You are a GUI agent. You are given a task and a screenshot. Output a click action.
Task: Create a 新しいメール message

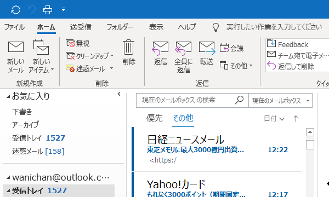tap(16, 57)
